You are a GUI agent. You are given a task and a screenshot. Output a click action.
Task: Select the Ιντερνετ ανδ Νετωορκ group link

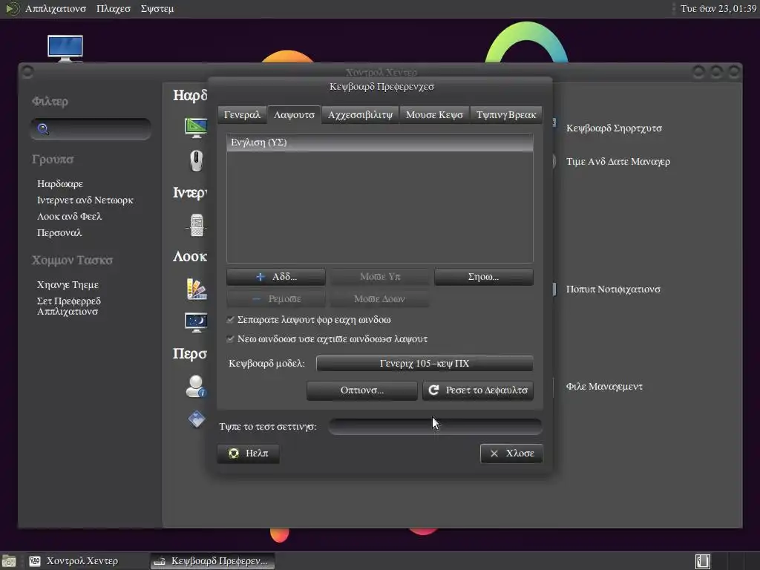tap(85, 200)
